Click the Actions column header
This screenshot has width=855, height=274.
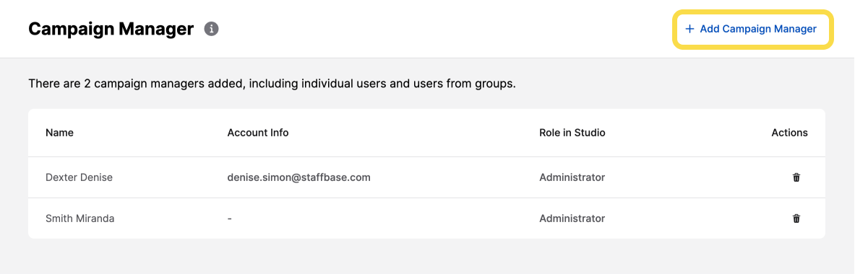coord(789,133)
